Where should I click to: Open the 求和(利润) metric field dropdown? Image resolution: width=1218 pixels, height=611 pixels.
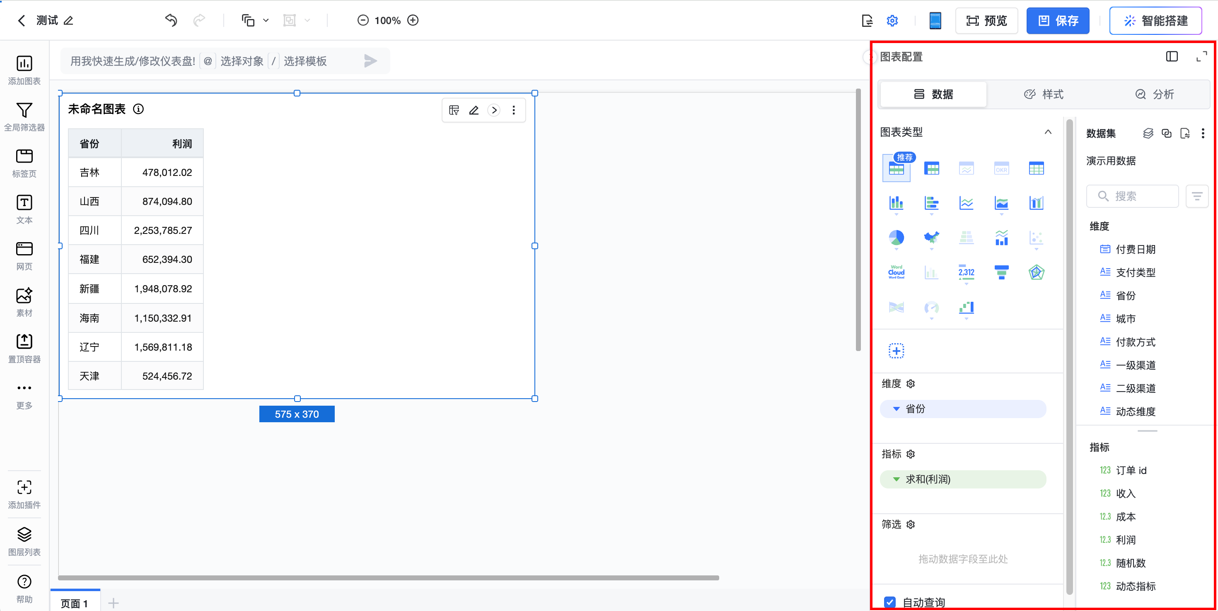(x=896, y=479)
